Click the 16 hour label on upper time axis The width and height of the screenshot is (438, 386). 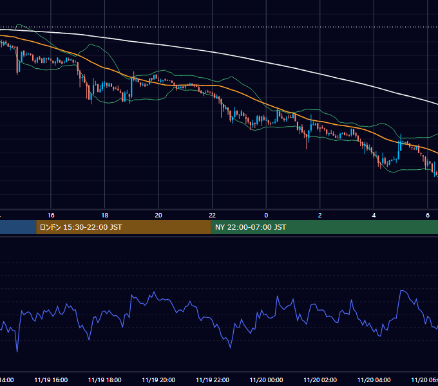[51, 216]
